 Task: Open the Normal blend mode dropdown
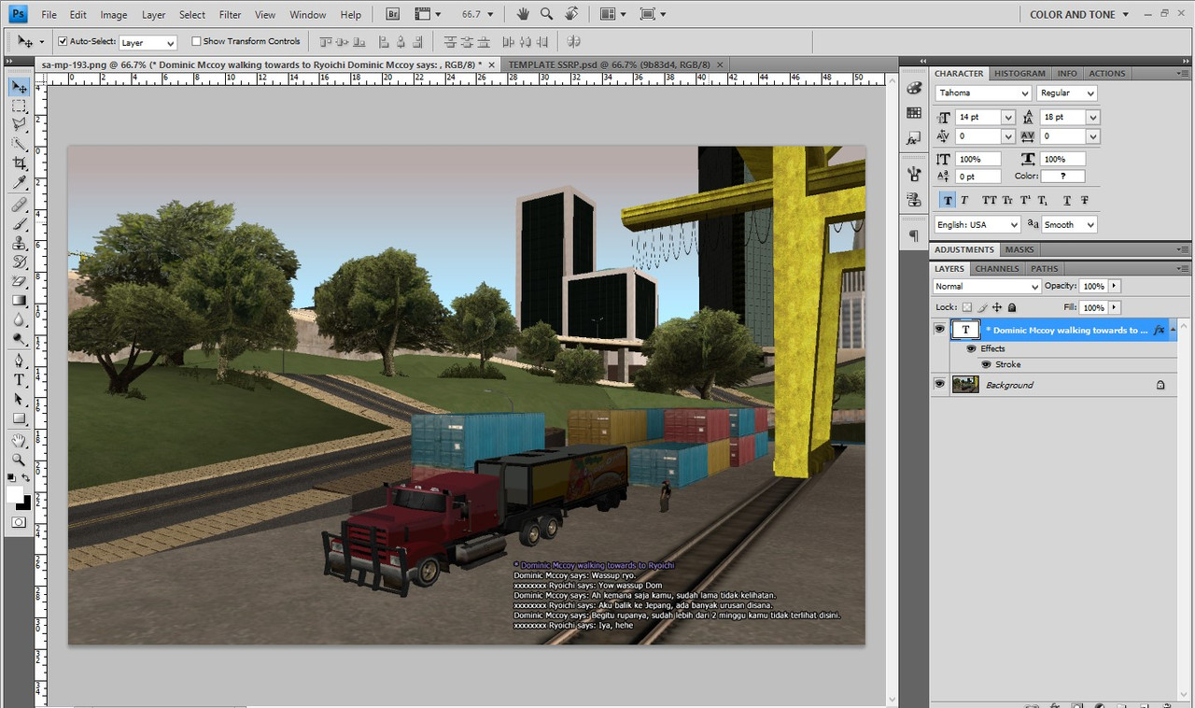click(x=987, y=287)
